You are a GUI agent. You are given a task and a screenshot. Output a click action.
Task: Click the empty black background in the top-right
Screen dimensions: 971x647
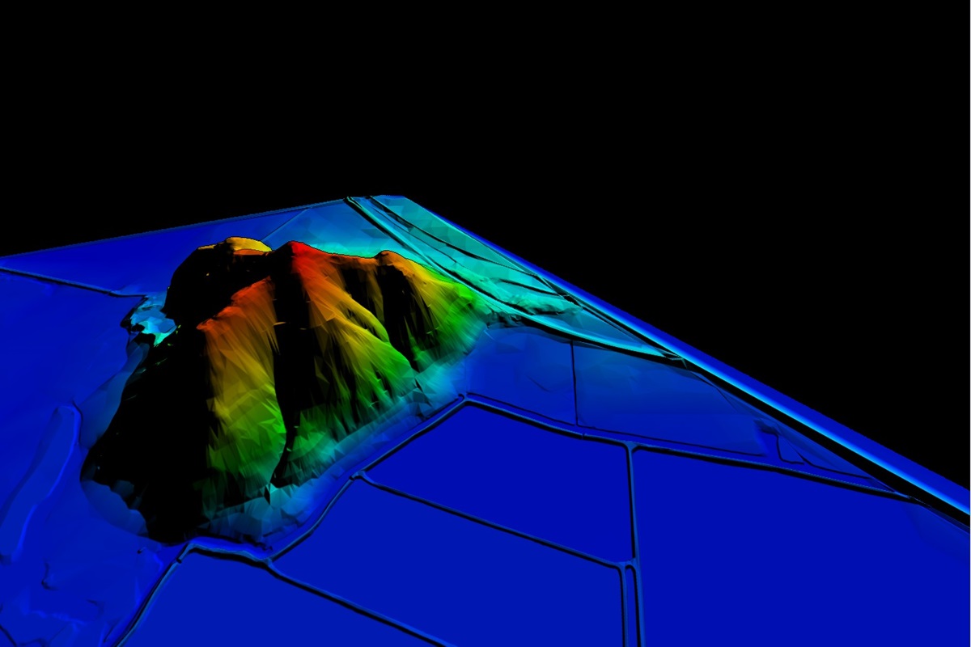(809, 97)
